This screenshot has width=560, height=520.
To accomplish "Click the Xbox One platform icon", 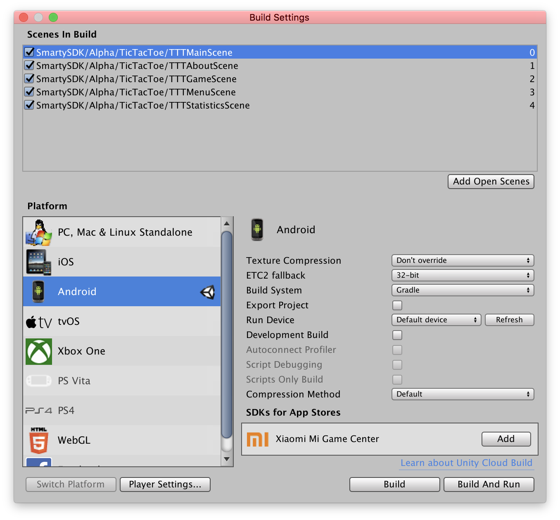I will (38, 351).
